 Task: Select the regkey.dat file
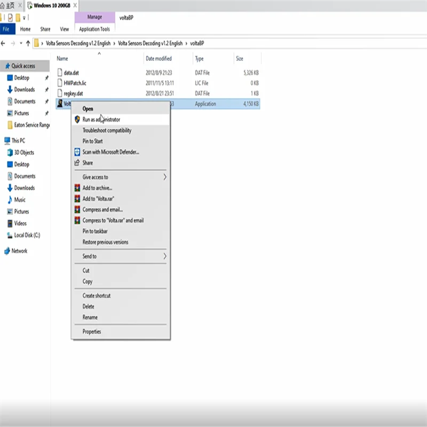pos(73,93)
